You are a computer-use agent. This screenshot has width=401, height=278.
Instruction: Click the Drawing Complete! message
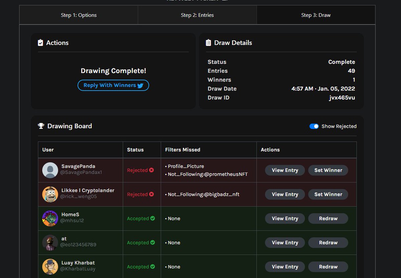pos(113,71)
